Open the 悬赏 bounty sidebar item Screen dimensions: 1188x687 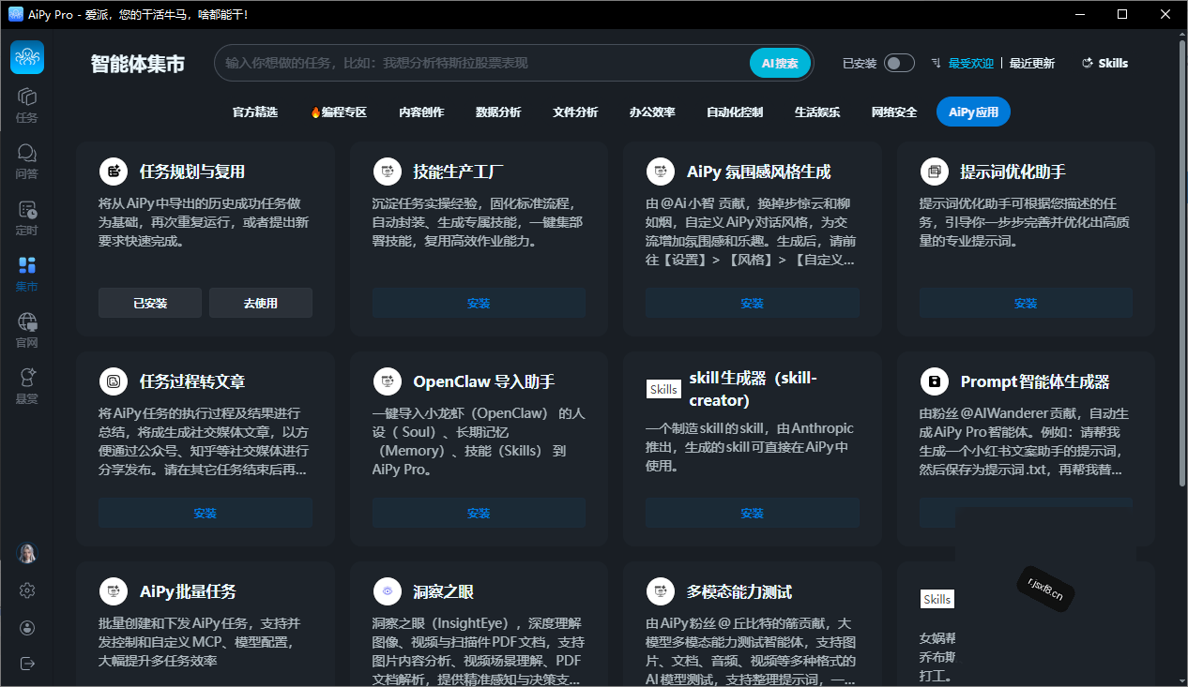coord(27,386)
